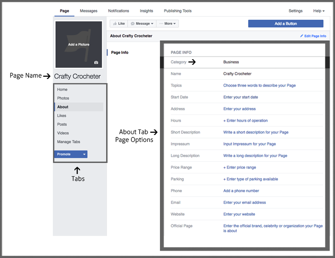Open page Settings

point(295,11)
